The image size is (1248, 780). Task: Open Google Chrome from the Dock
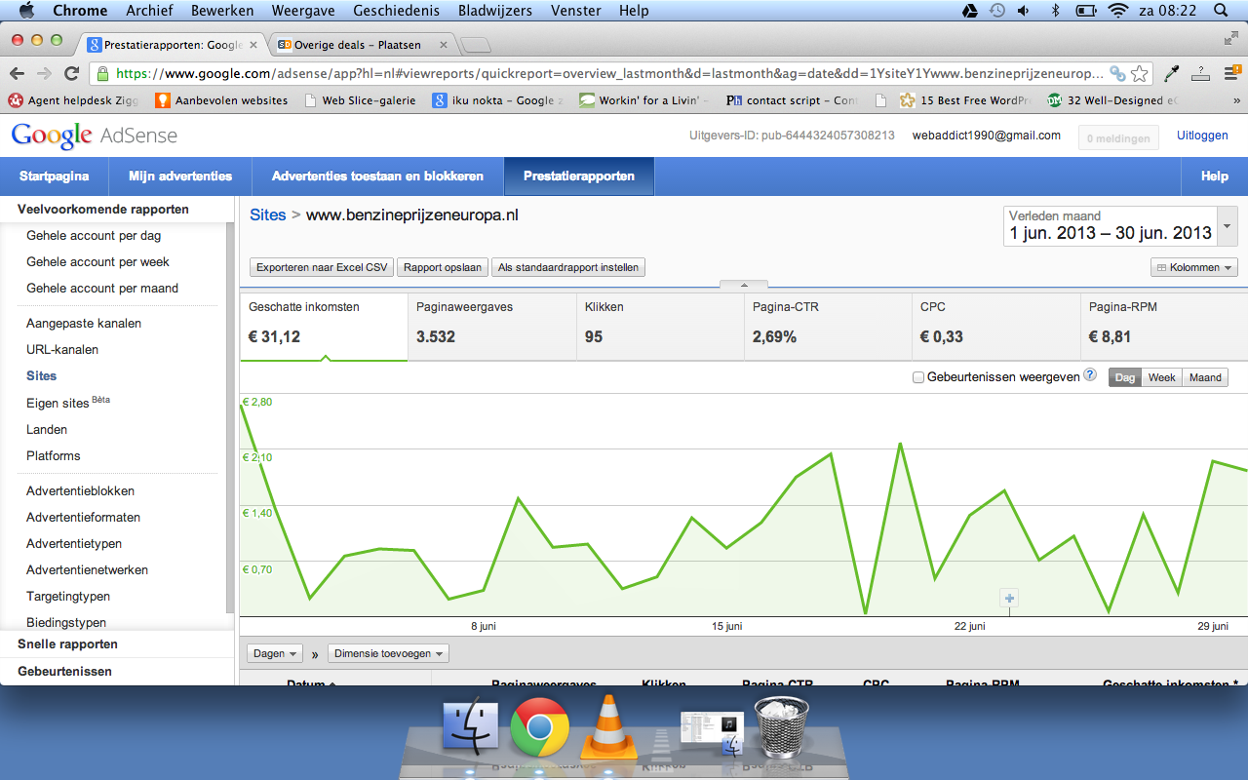click(x=540, y=727)
